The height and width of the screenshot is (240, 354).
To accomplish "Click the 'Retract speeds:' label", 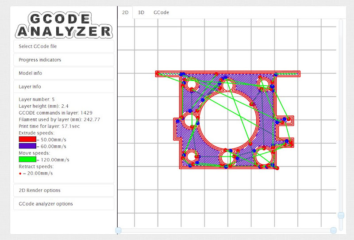I will point(36,167).
